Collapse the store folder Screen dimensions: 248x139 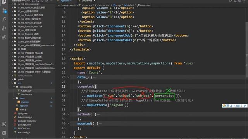tap(14, 98)
